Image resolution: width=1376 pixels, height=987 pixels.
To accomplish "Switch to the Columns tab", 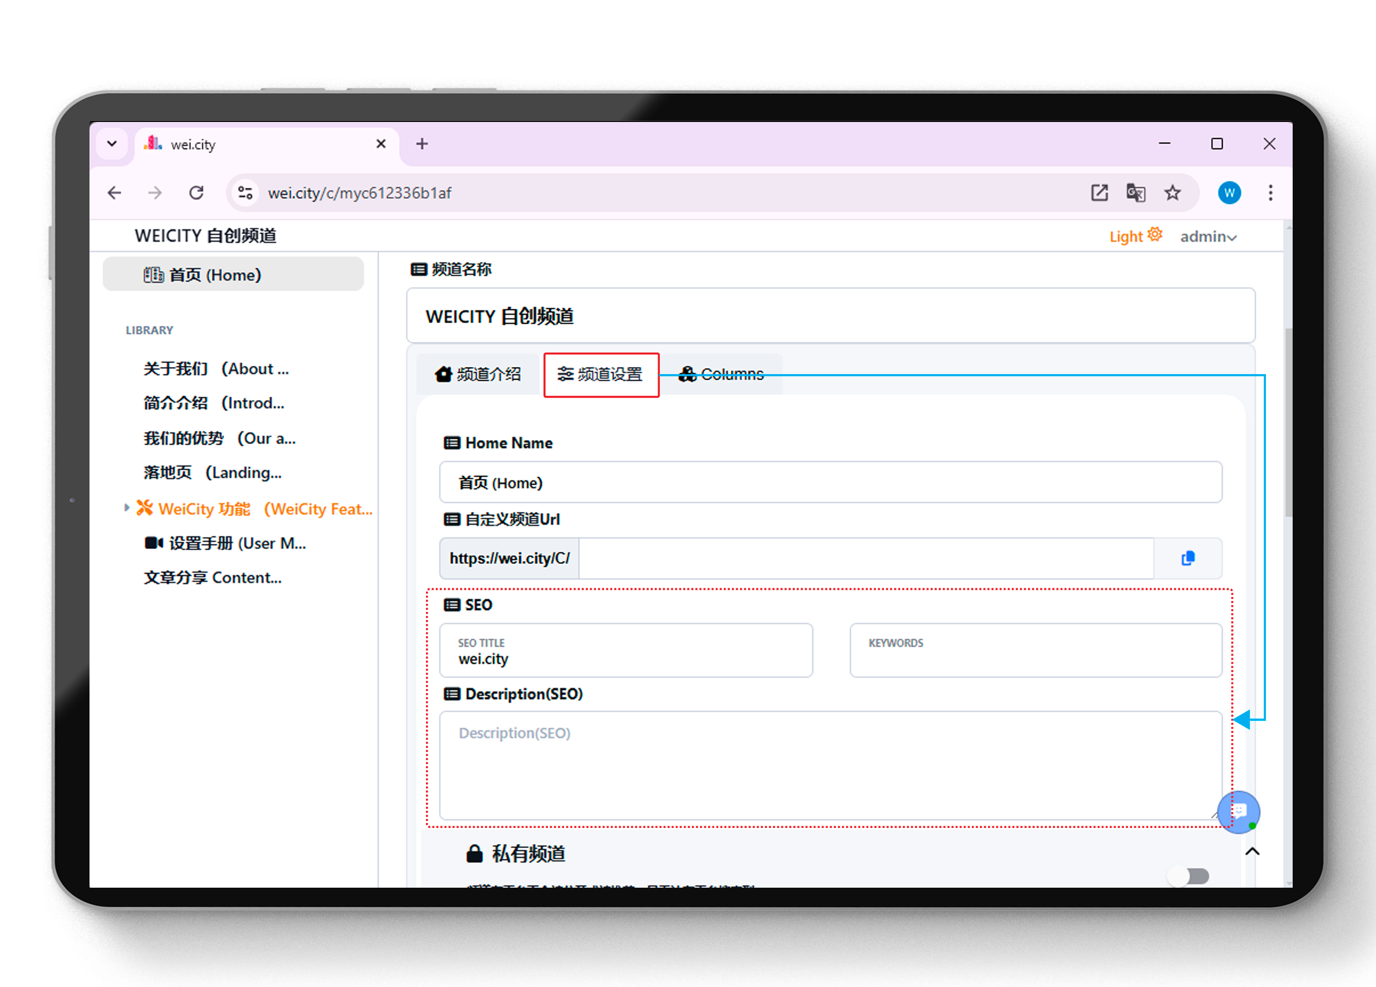I will click(x=721, y=374).
